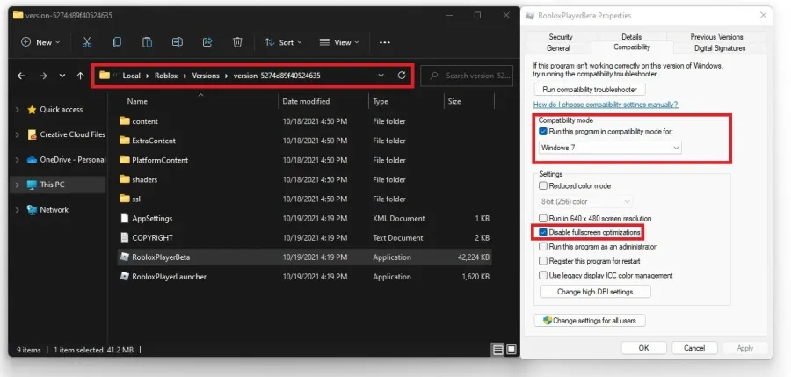The width and height of the screenshot is (791, 377).
Task: Toggle Reduced color mode checkbox
Action: (x=543, y=185)
